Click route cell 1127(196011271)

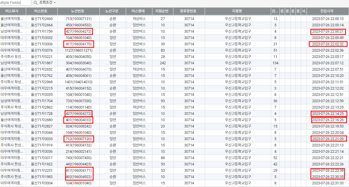pos(78,50)
